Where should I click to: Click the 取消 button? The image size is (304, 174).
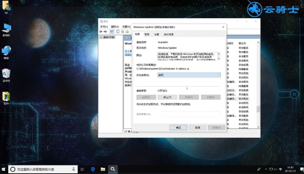197,128
